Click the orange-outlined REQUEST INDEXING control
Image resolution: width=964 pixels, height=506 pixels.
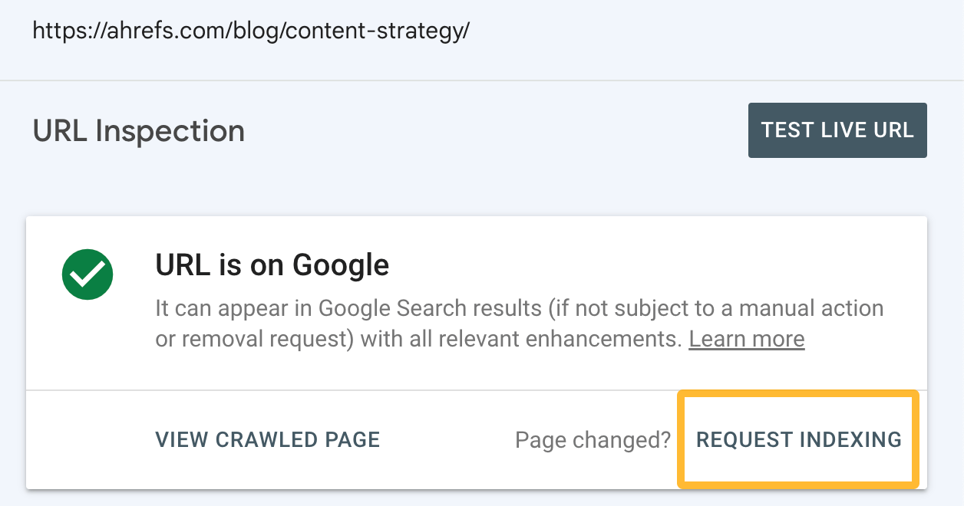point(798,439)
